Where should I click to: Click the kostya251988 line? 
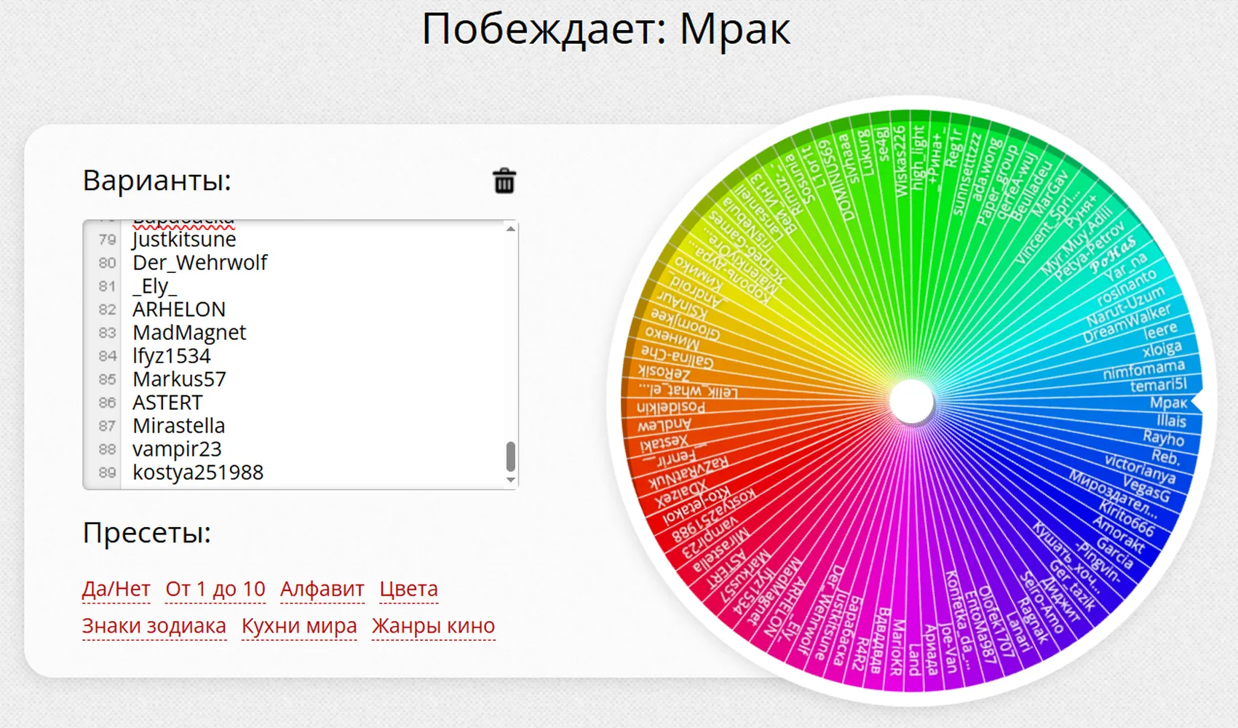pos(198,472)
